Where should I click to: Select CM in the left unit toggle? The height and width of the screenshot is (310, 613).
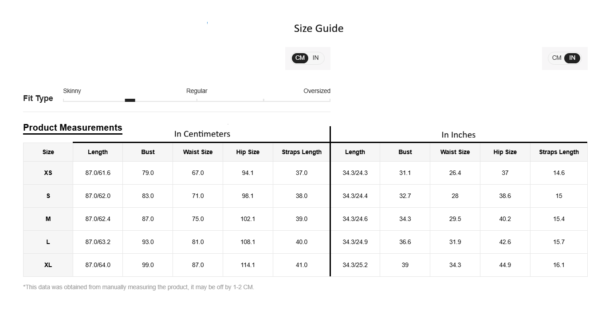tap(300, 58)
